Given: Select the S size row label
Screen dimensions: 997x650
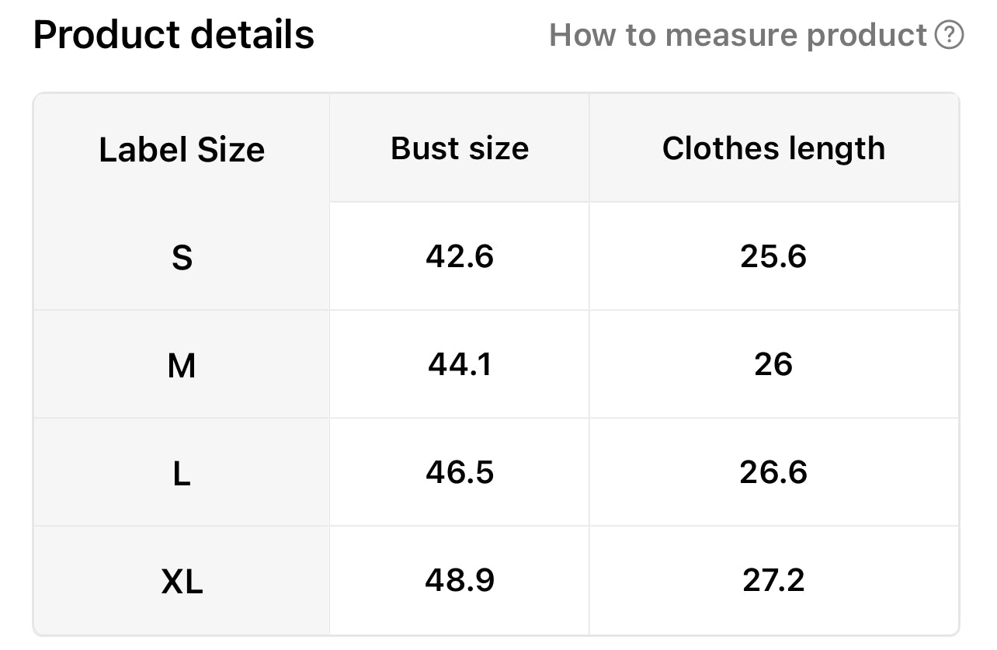Looking at the screenshot, I should 182,257.
